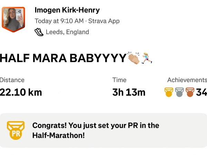
Task: Click the running shoe activity icon
Action: coord(39,32)
